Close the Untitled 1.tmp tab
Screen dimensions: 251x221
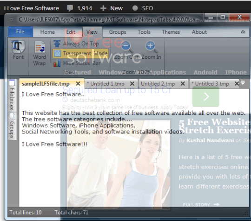132,83
